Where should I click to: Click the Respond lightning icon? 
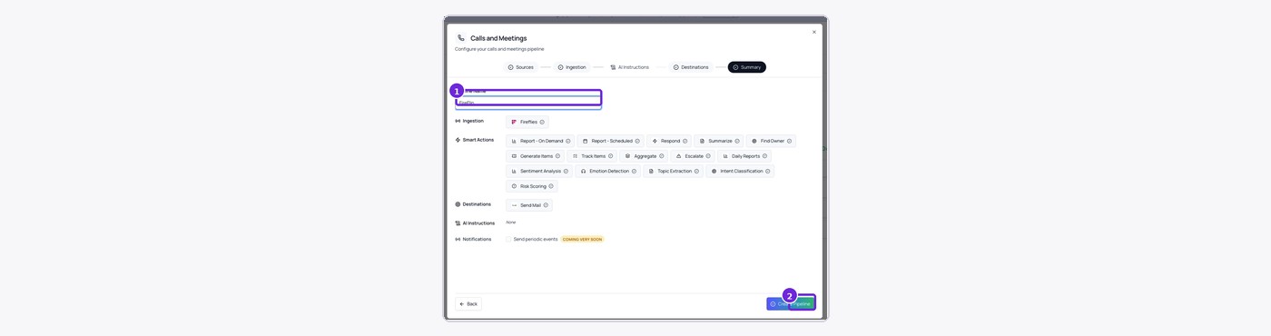[655, 141]
